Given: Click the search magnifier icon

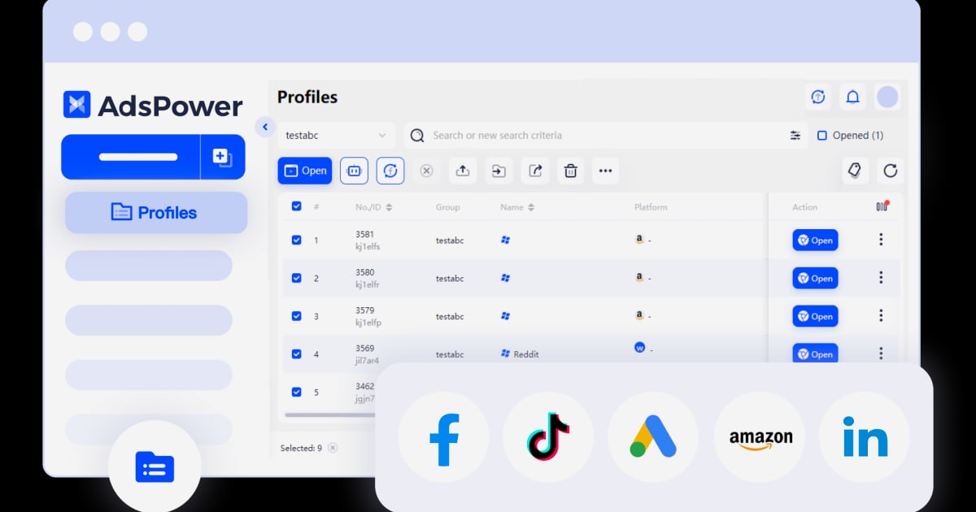Looking at the screenshot, I should coord(417,136).
